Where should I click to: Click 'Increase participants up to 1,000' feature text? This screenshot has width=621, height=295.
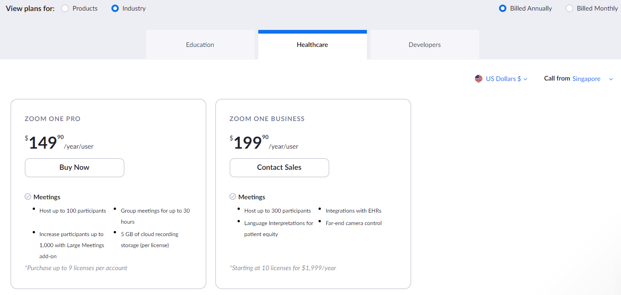(x=72, y=245)
